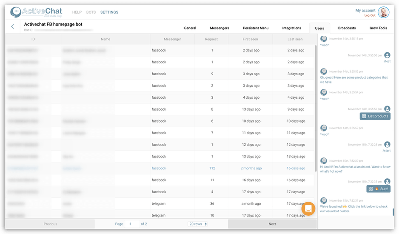Image resolution: width=399 pixels, height=234 pixels.
Task: Click bot avatar of 3:55:59 pm message
Action: (324, 128)
